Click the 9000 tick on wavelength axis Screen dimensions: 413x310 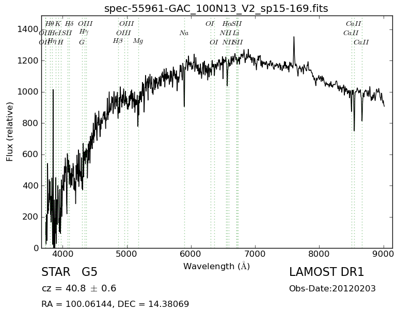384,254
